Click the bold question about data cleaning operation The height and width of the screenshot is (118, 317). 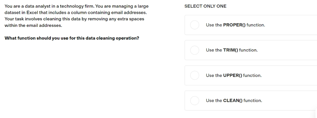tap(72, 38)
